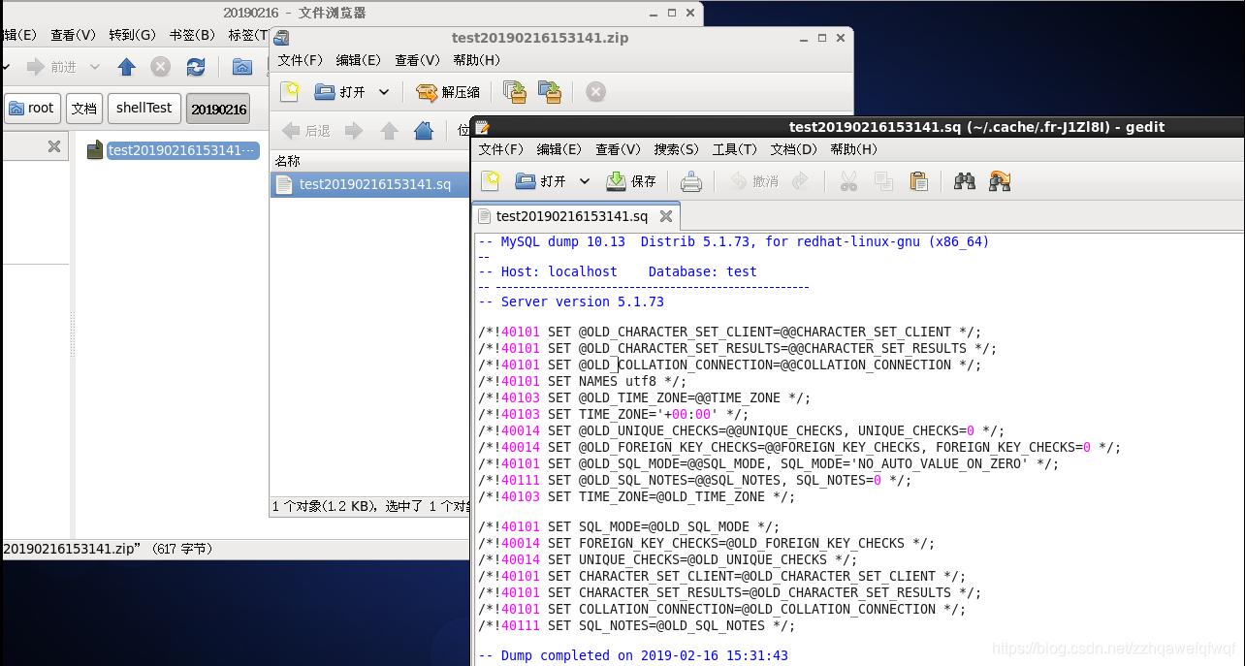The width and height of the screenshot is (1245, 666).
Task: Click gedit 打开 open button
Action: [541, 181]
